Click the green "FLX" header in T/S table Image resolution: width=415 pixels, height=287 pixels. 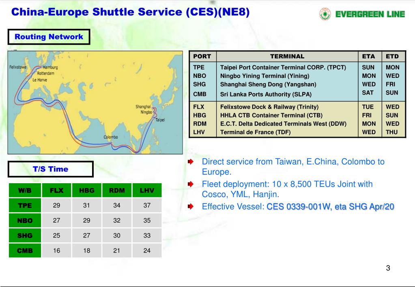(x=56, y=190)
